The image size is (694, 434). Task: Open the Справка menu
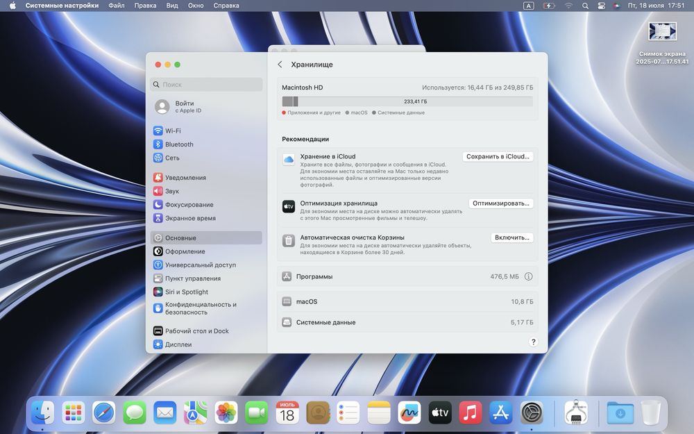226,6
